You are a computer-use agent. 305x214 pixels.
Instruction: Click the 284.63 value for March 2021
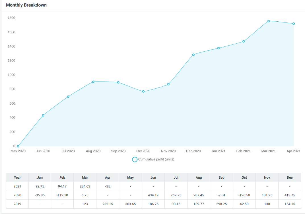coord(85,186)
